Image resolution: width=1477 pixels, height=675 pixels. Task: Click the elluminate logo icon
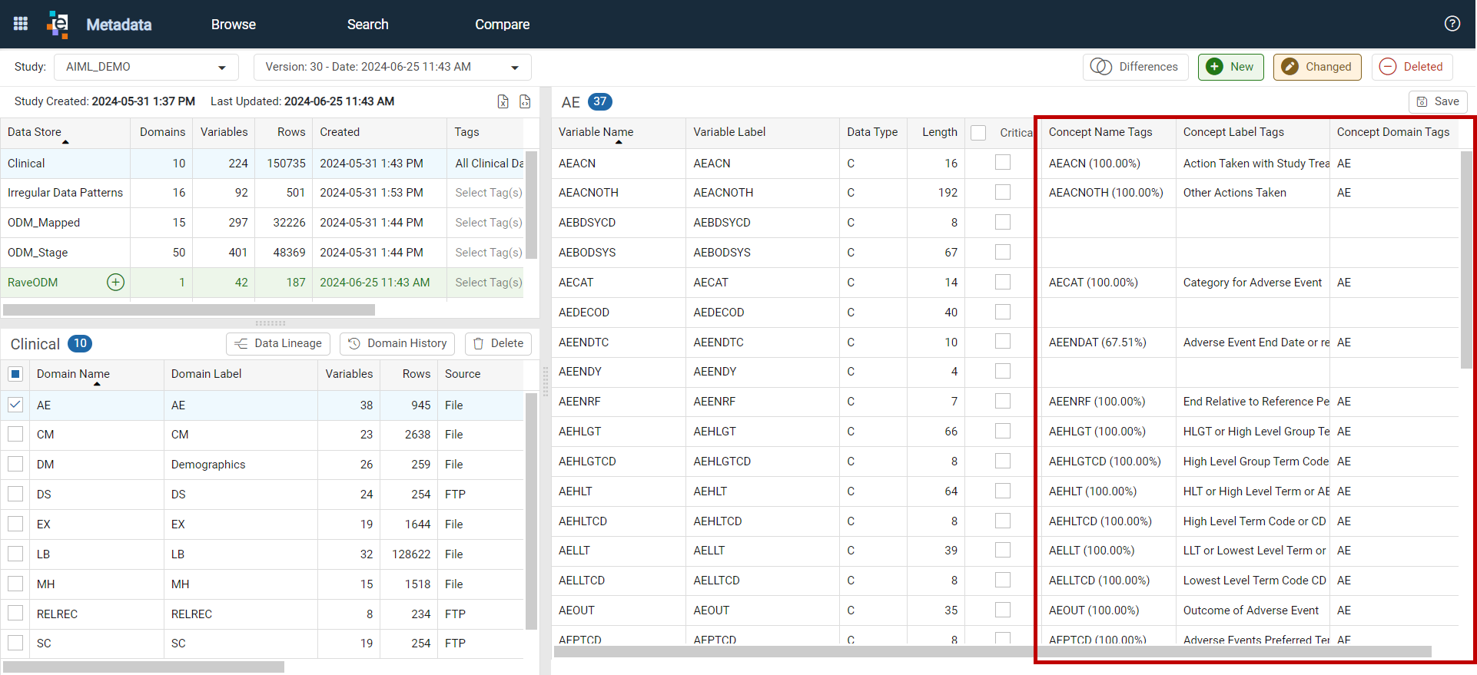click(58, 24)
